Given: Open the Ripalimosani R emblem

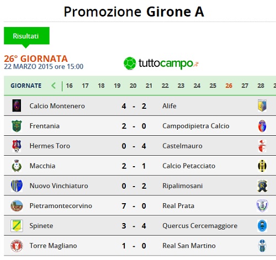Looking at the screenshot, I should coord(262,186).
